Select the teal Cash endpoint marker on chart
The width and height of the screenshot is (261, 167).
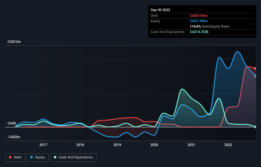click(256, 127)
